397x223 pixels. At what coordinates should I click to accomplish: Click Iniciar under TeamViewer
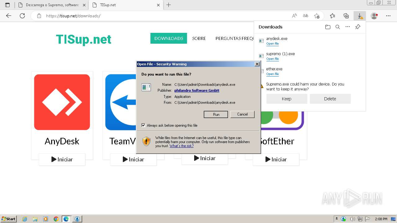[133, 160]
